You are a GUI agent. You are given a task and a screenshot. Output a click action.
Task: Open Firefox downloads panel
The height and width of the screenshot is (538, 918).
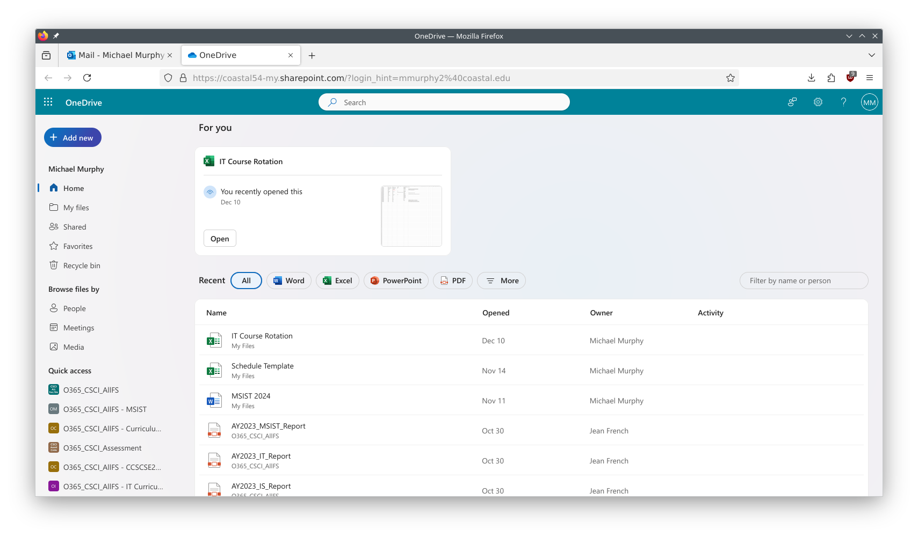[x=811, y=78]
